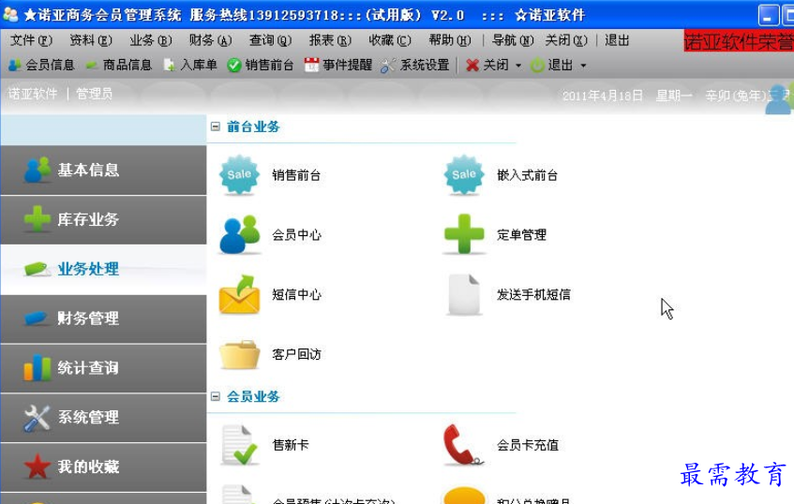
Task: Open the 会员中心 people icon
Action: tap(239, 234)
